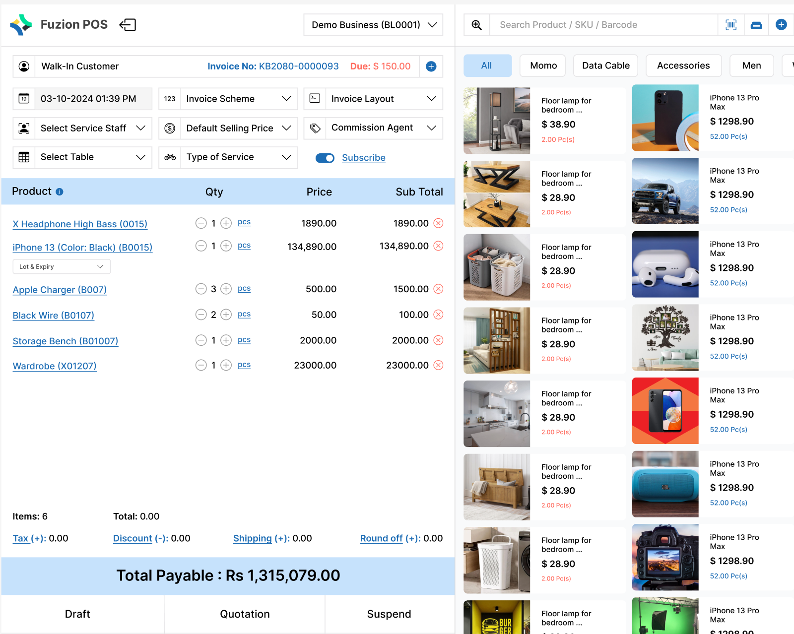
Task: Select the All category tab
Action: click(x=487, y=65)
